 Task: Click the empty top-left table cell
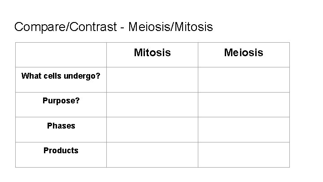point(61,55)
